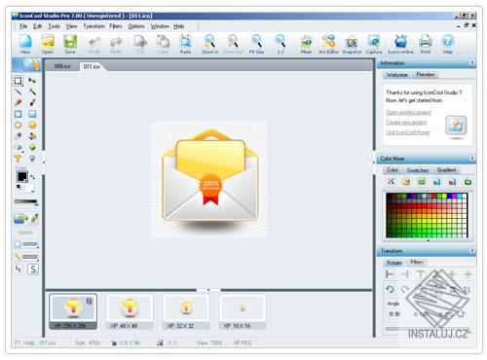Click the leftmost icon in the Color Mixer toolbar

(x=391, y=182)
